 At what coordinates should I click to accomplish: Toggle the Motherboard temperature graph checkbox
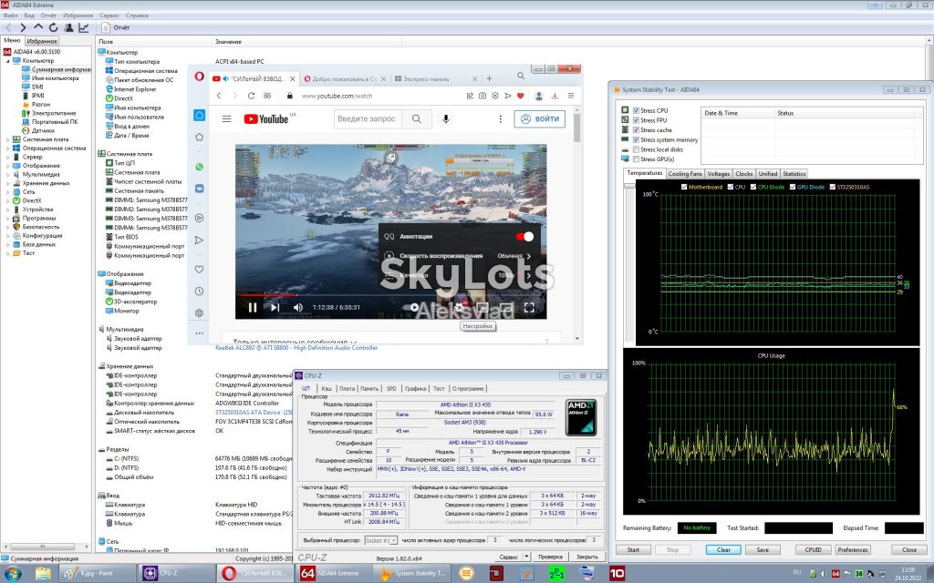pyautogui.click(x=684, y=187)
